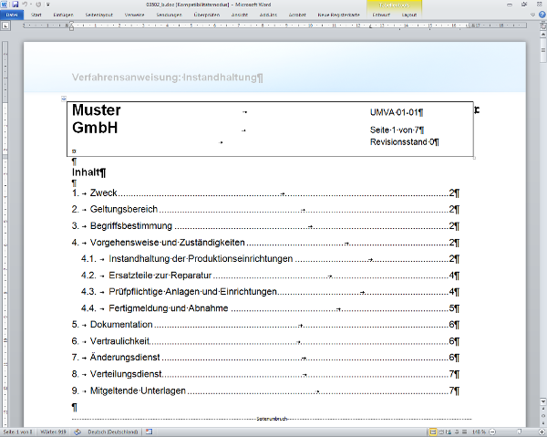
Task: Open the Datei tab
Action: (x=12, y=15)
